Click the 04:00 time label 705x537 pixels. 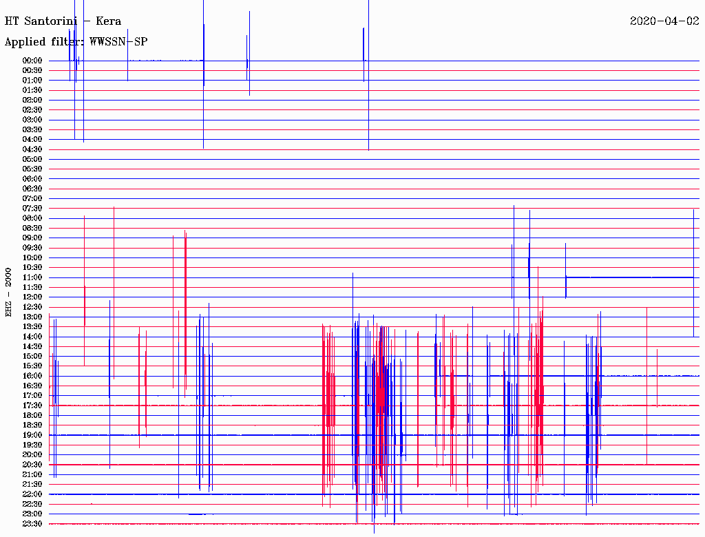(32, 140)
